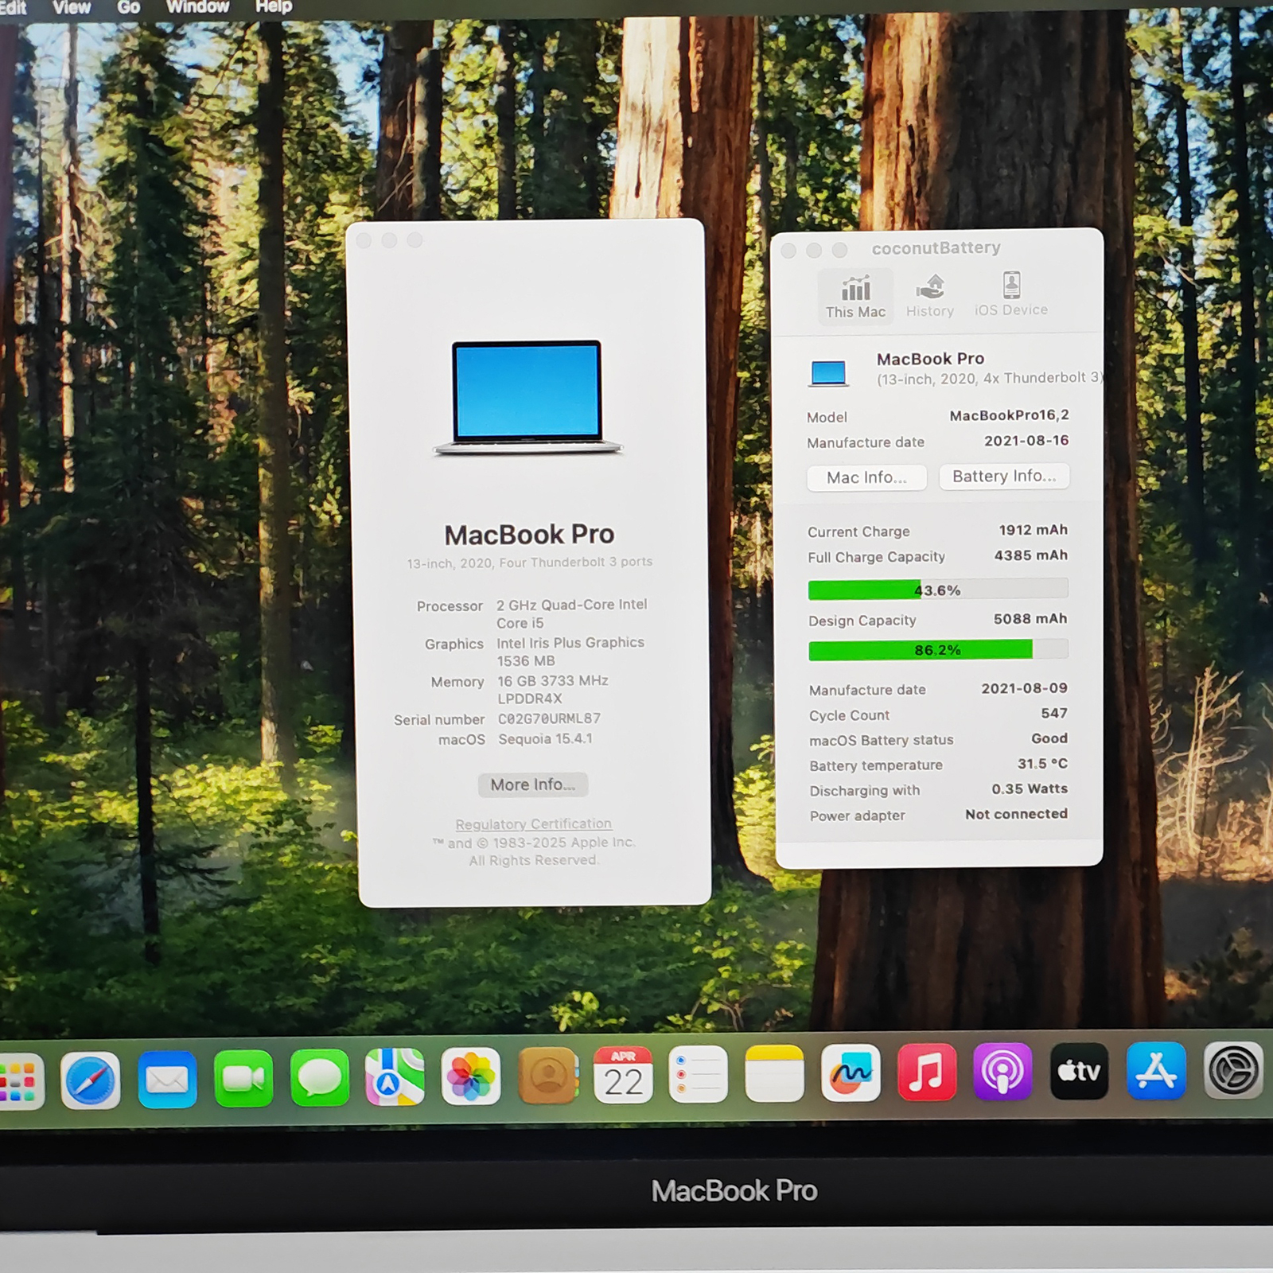
Task: Open Apple TV app in Dock
Action: tap(1079, 1072)
